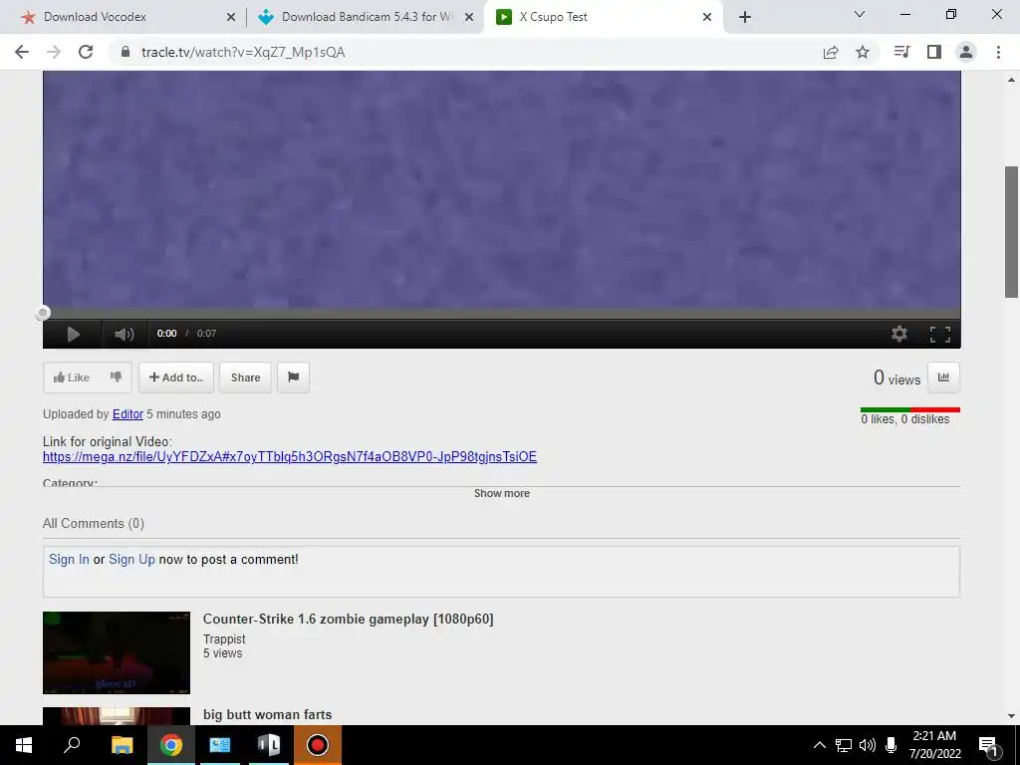
Task: Open the mega.nz original video link
Action: coord(290,456)
